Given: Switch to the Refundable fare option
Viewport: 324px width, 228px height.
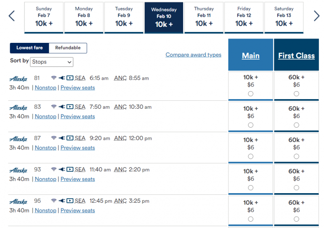Looking at the screenshot, I should pyautogui.click(x=68, y=48).
